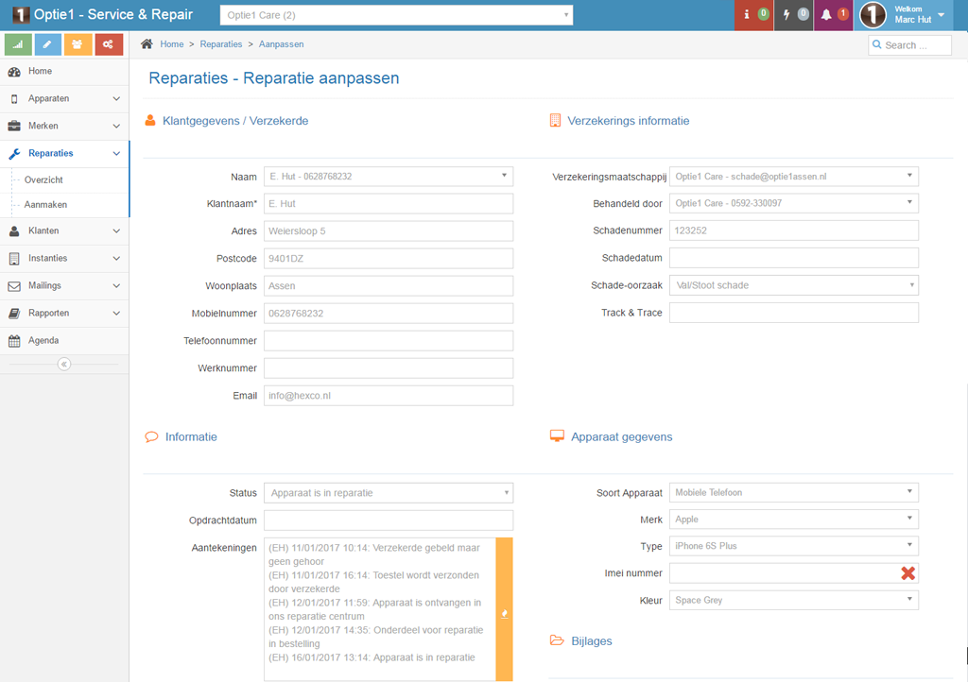Click the Aanpassen breadcrumb link
The width and height of the screenshot is (968, 682).
click(281, 44)
